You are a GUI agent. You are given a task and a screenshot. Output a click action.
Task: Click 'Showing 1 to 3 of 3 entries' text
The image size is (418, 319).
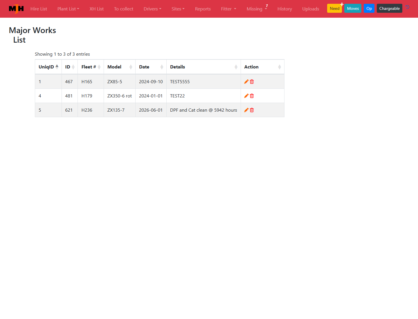coord(62,54)
